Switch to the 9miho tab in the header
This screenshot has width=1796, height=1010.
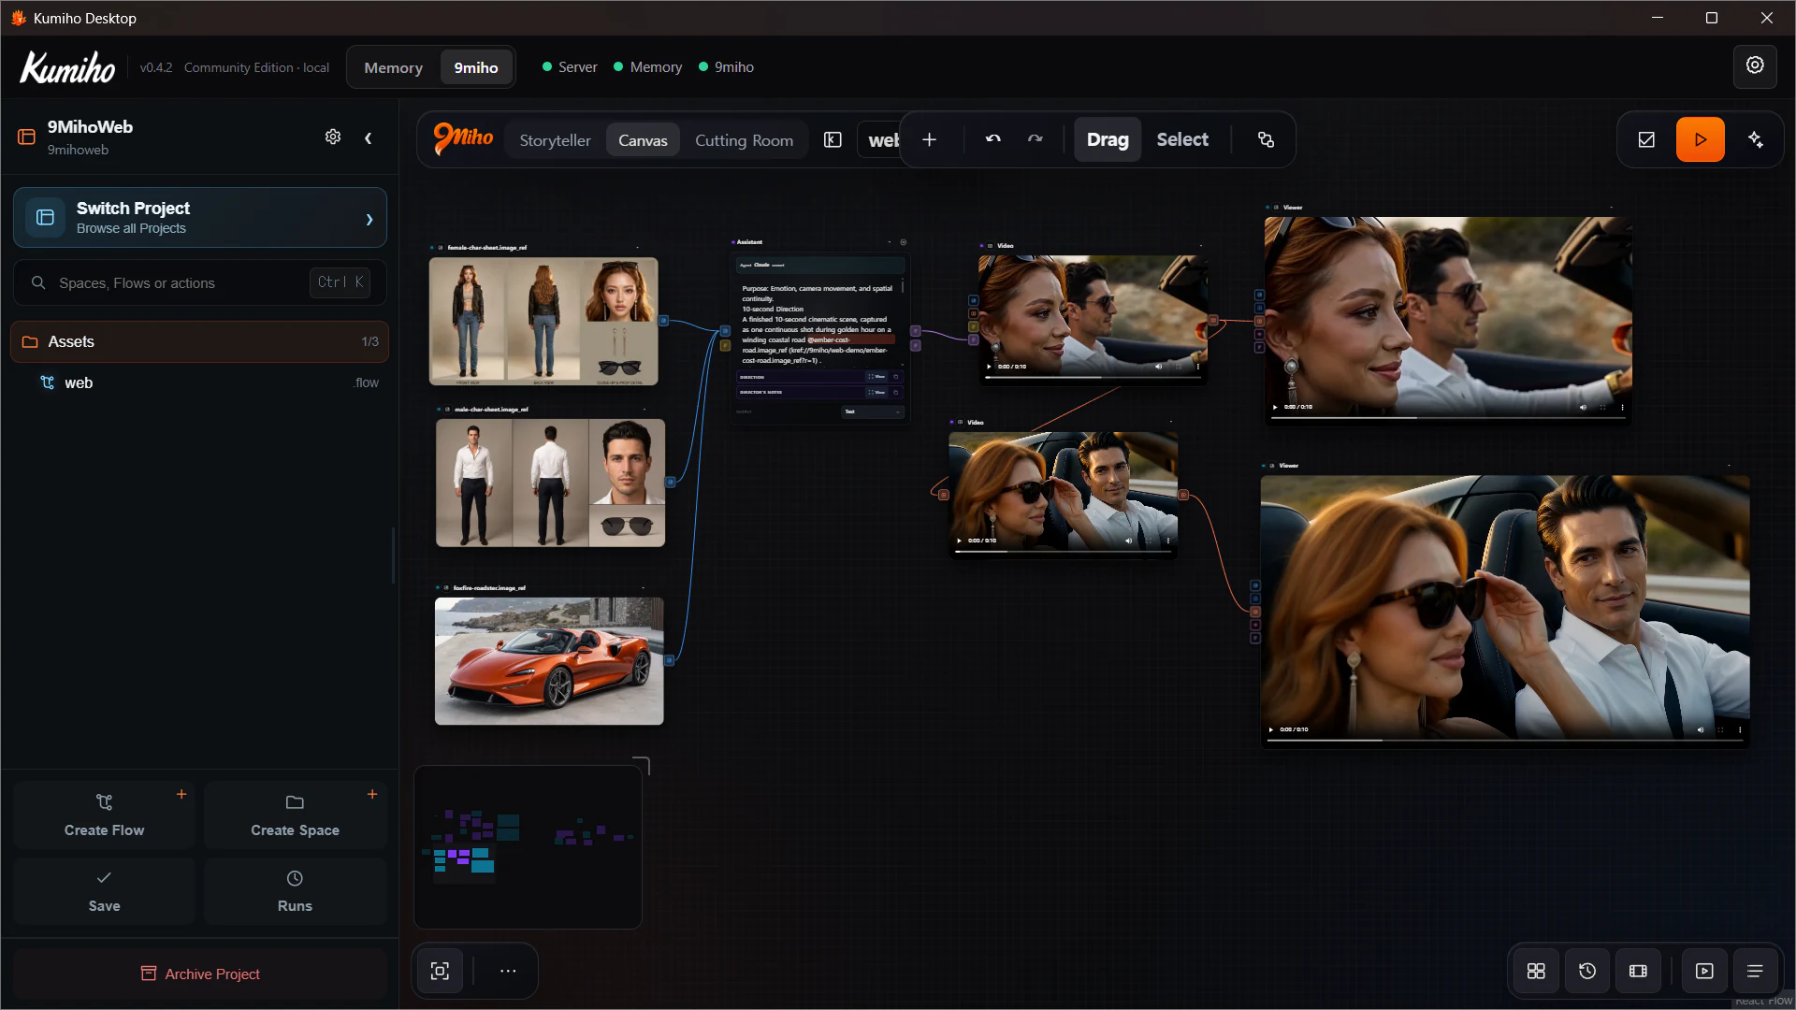(476, 67)
